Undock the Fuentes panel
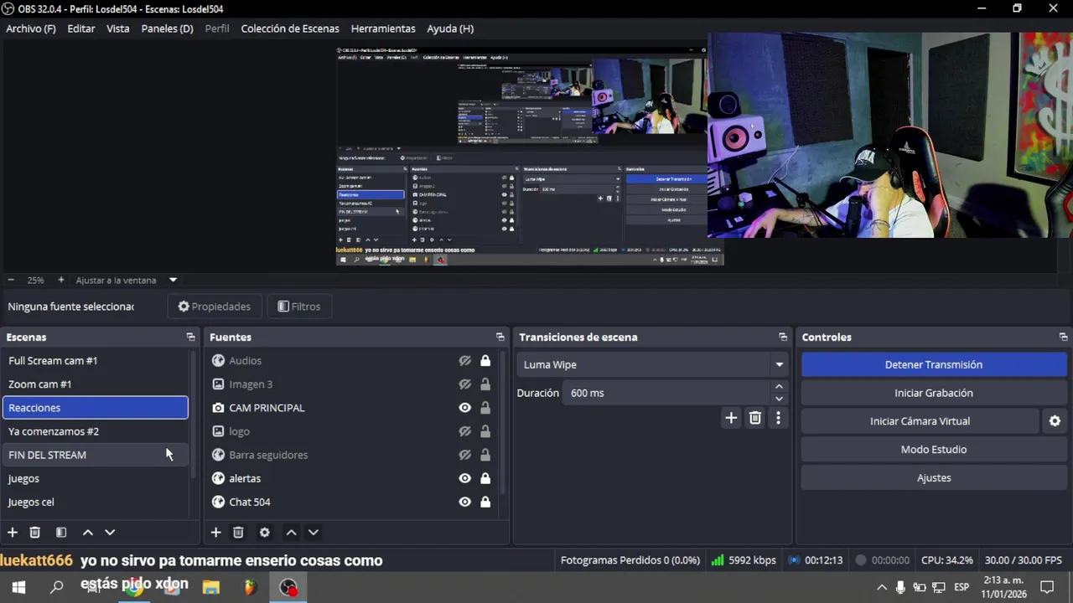1073x603 pixels. coord(500,337)
